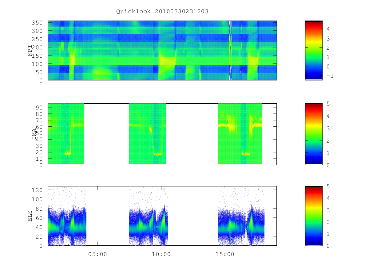Click the IMA axis label

click(34, 134)
